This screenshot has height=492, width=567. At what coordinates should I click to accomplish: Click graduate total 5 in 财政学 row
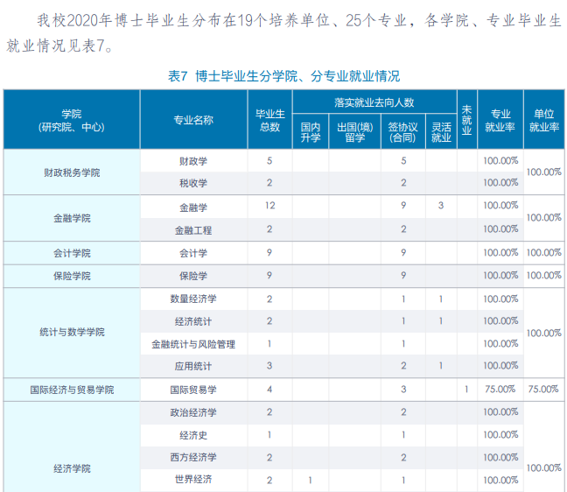coord(269,160)
